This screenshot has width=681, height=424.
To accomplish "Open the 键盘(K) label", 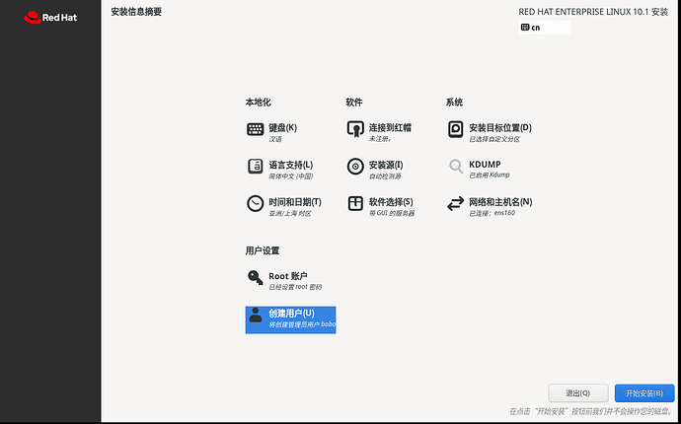I will point(282,127).
